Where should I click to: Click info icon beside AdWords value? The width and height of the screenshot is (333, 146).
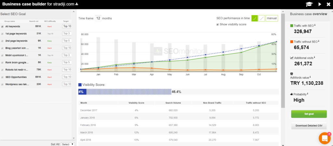[x=310, y=77]
